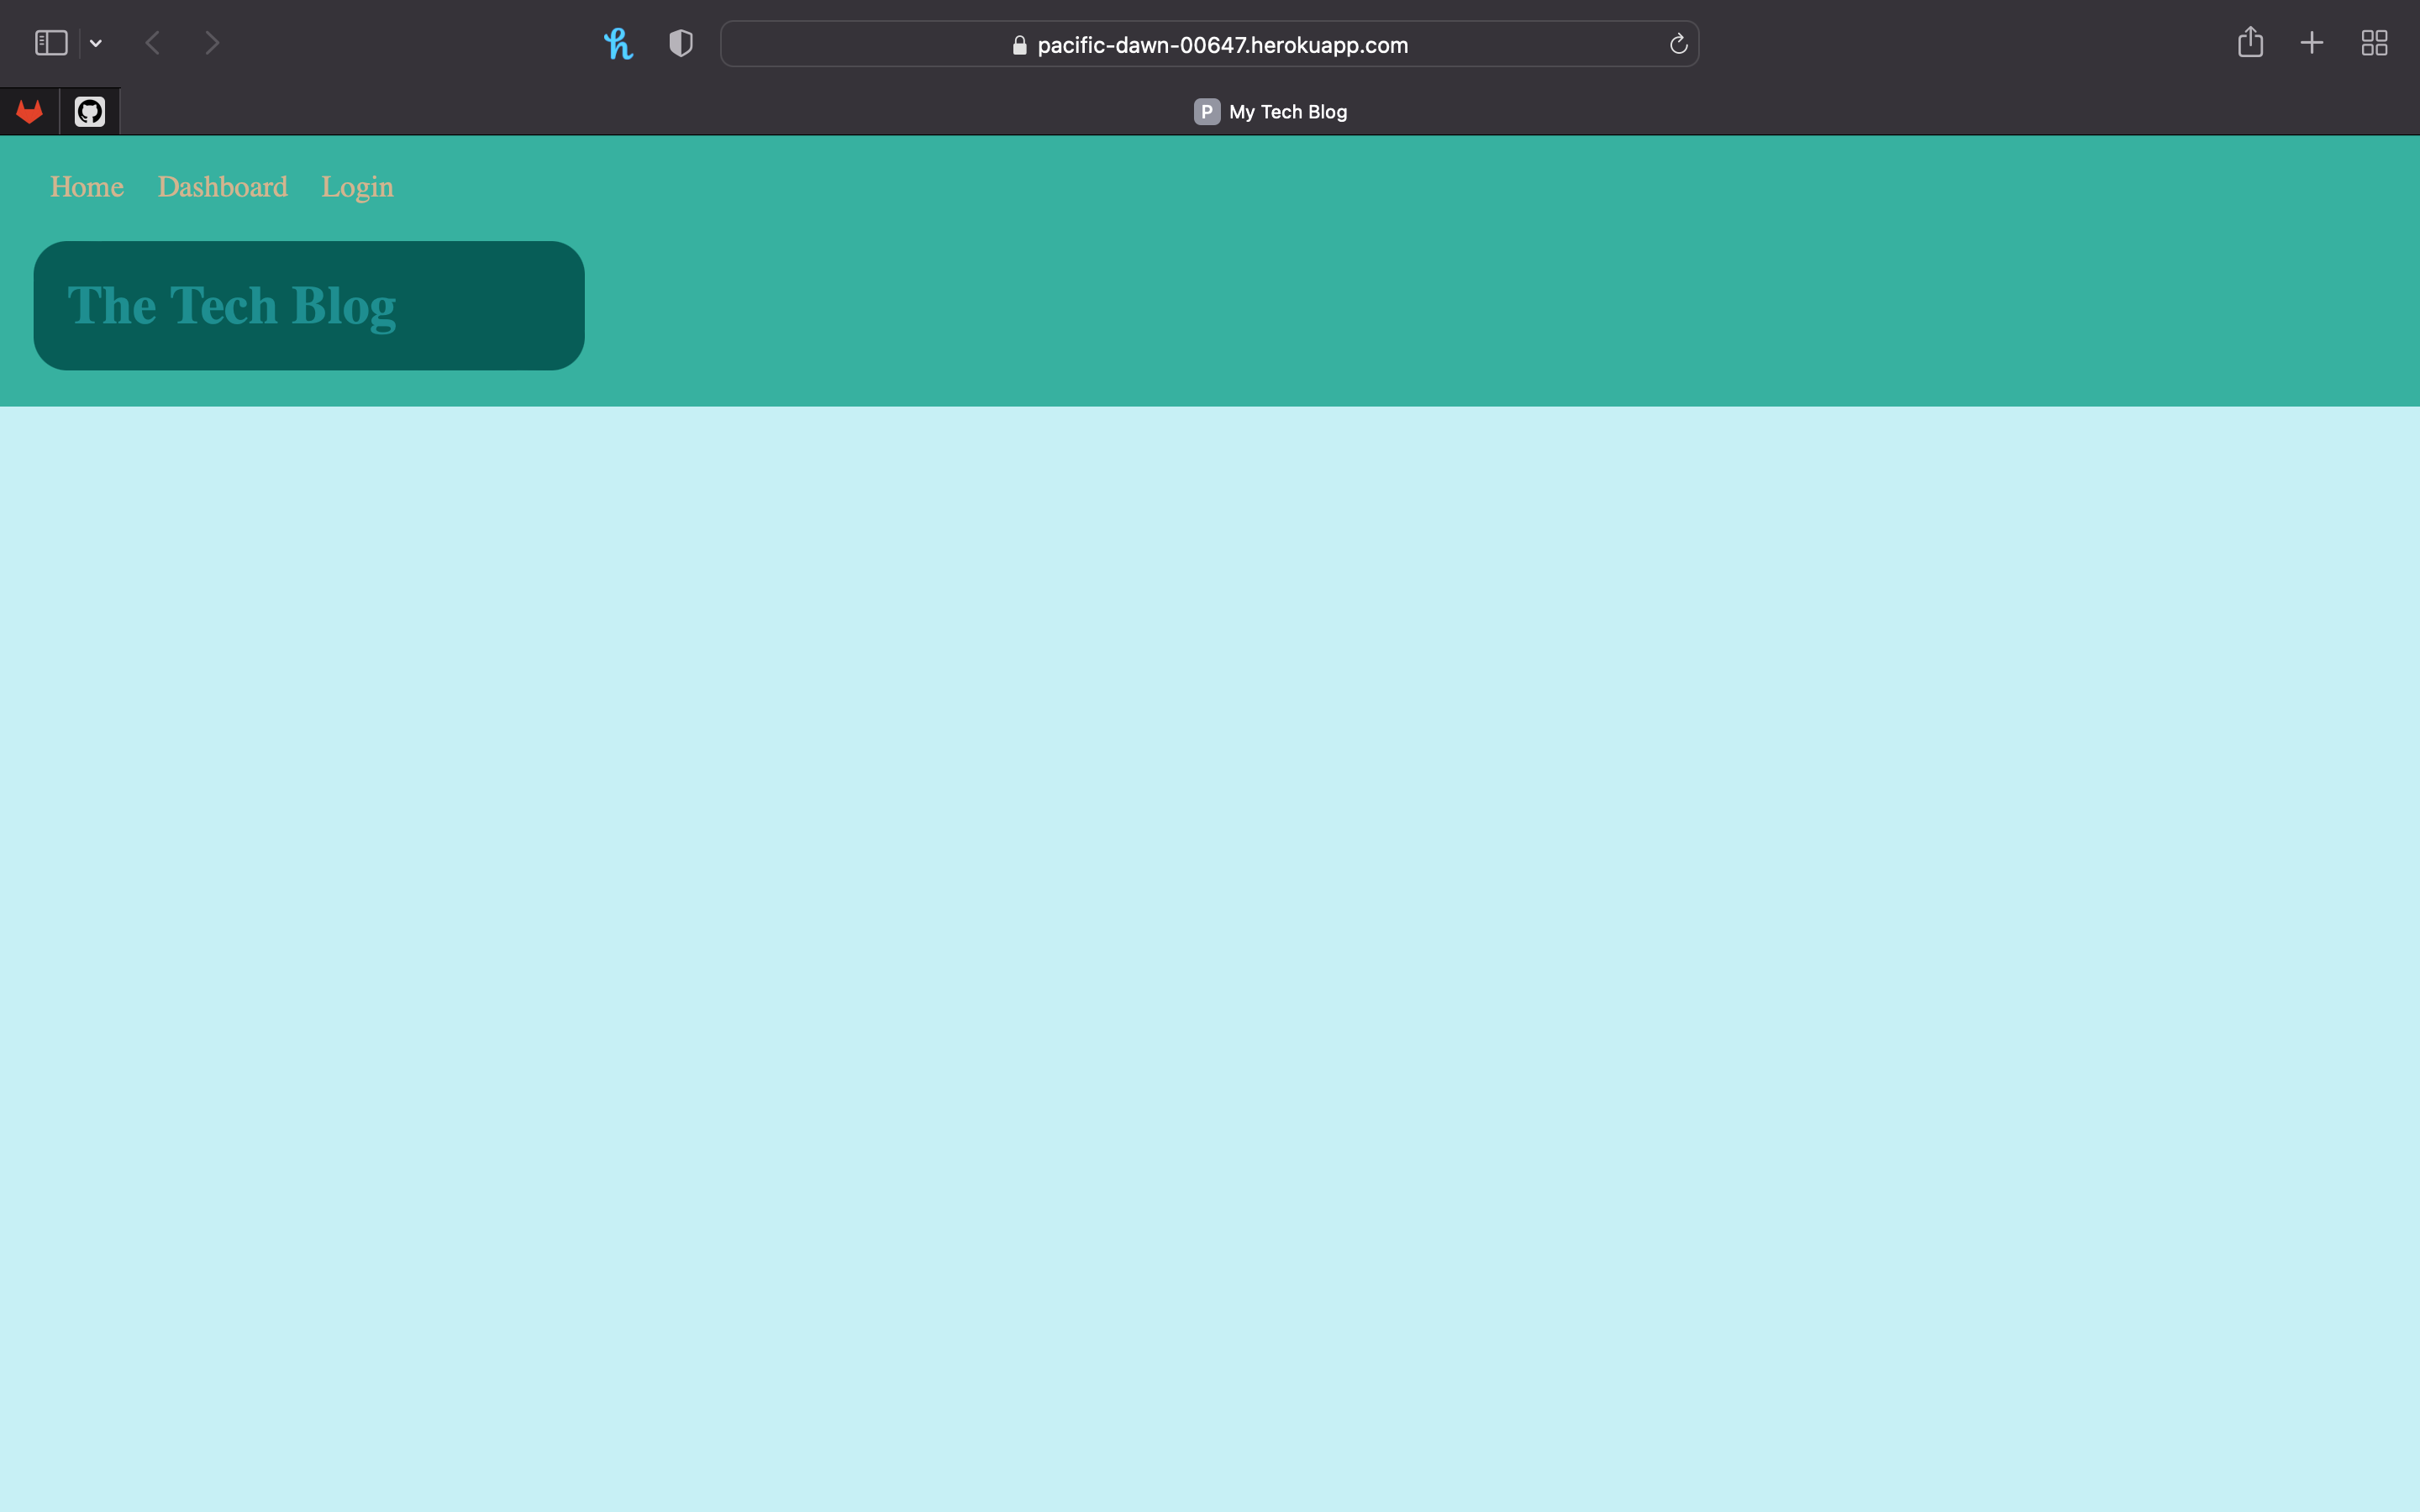Open a new tab with plus icon
The width and height of the screenshot is (2420, 1512).
[x=2312, y=42]
